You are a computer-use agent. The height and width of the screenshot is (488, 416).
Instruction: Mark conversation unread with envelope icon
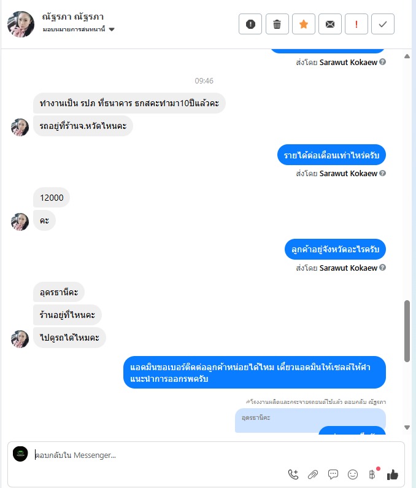click(330, 24)
